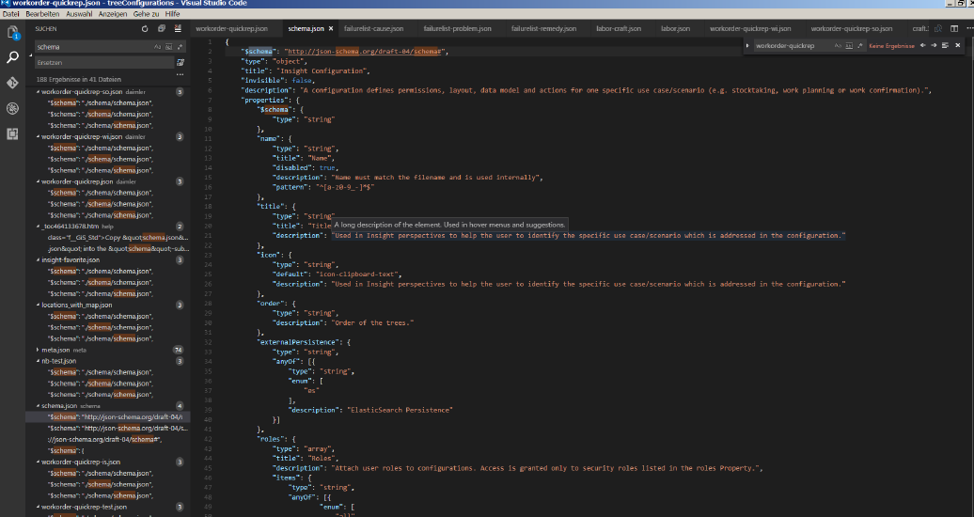Split the editor with the split icon
The height and width of the screenshot is (517, 974).
(x=953, y=29)
